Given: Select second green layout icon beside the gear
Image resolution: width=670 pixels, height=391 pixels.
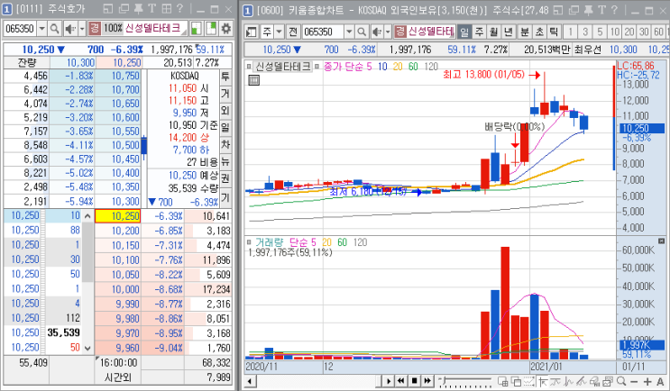Looking at the screenshot, I should tap(211, 29).
